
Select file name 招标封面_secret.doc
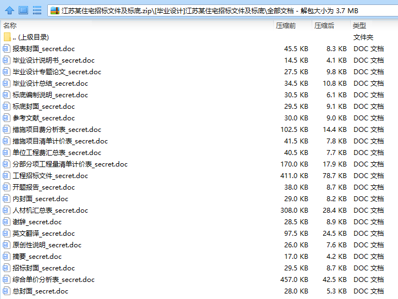click(x=43, y=268)
